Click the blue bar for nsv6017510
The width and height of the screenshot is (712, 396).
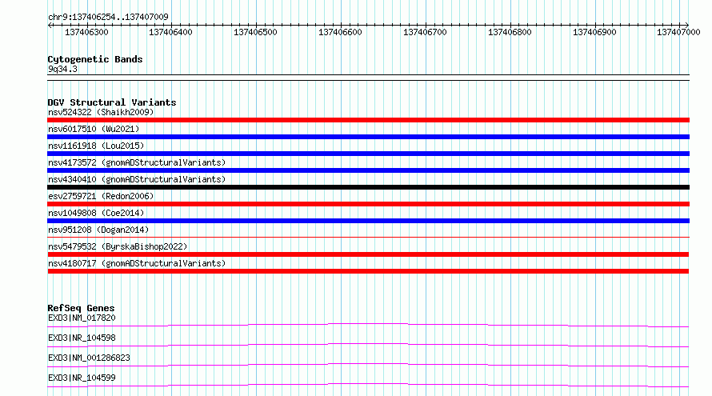point(368,137)
